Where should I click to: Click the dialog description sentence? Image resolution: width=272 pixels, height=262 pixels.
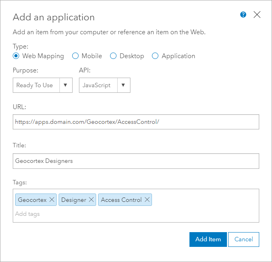pos(109,32)
